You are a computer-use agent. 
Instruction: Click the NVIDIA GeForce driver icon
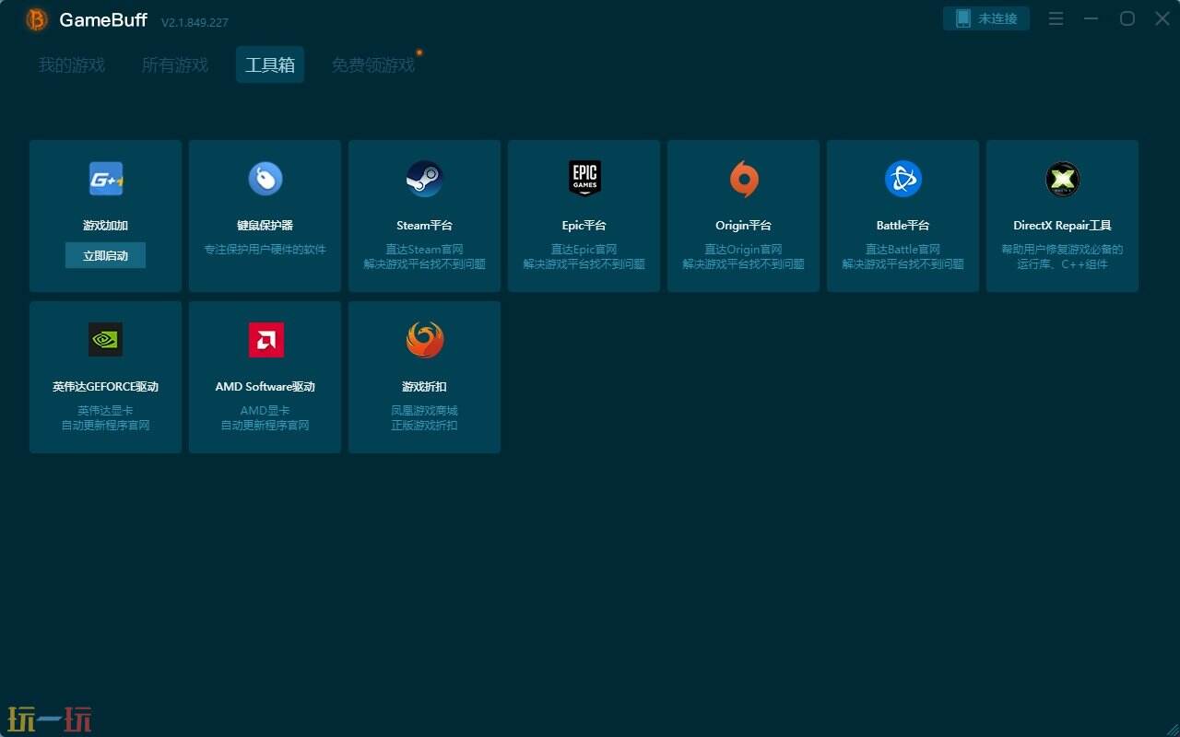point(106,340)
